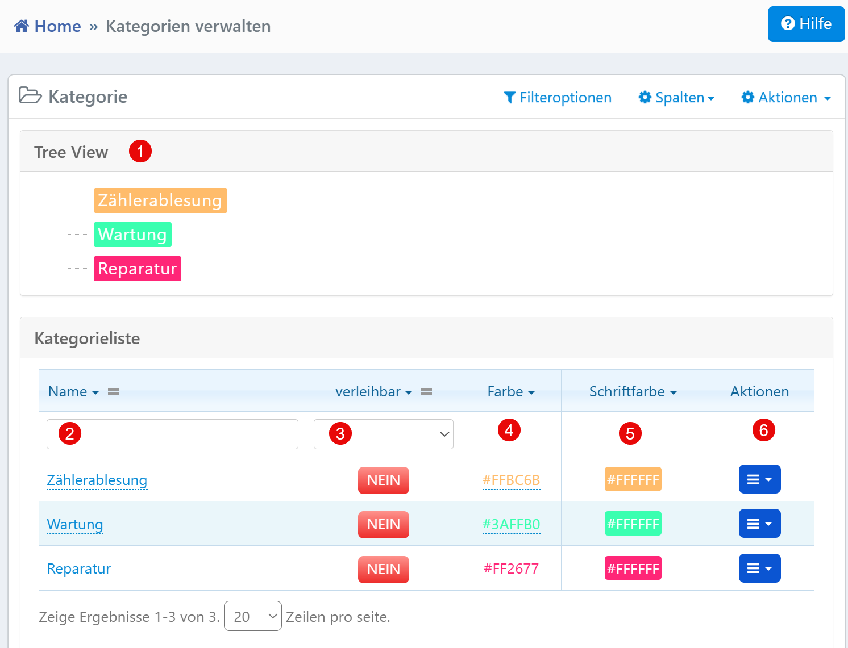Click the orange #FFFFFF Schriftfarbe swatch
The image size is (848, 648).
(x=633, y=479)
